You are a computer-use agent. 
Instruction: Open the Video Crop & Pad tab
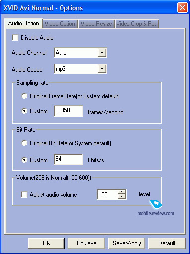point(137,24)
